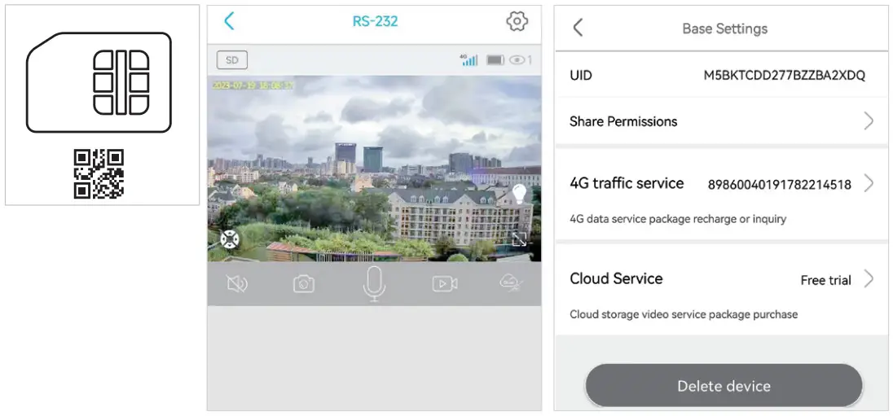
Task: Toggle the camera light bulb
Action: tap(519, 193)
